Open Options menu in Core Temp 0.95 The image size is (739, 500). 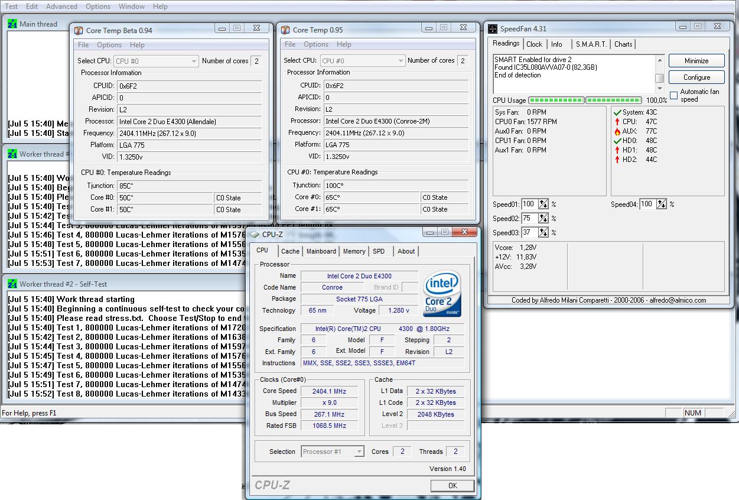(x=316, y=44)
